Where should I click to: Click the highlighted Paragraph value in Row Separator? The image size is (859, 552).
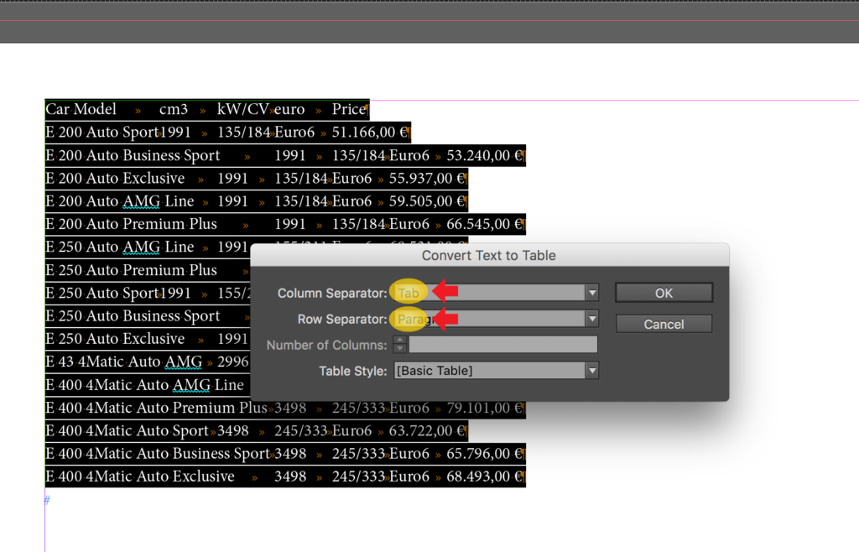[410, 319]
